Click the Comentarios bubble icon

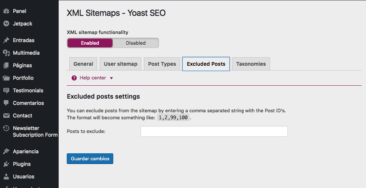pos(6,103)
